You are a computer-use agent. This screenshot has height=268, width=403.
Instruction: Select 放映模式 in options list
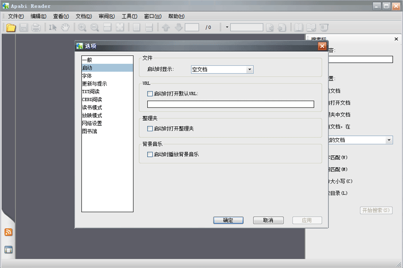click(107, 116)
